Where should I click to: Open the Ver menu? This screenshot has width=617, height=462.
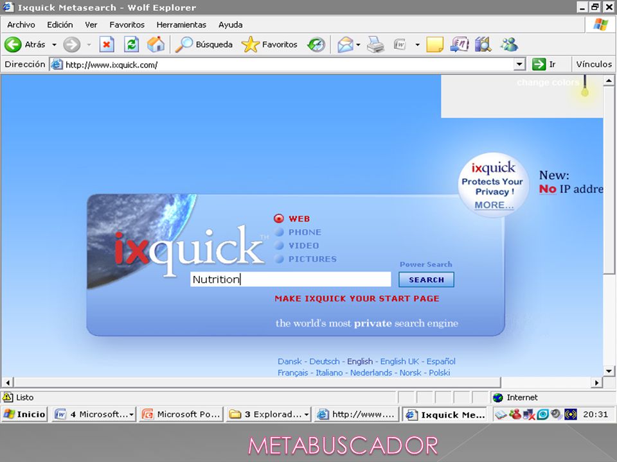click(x=91, y=25)
